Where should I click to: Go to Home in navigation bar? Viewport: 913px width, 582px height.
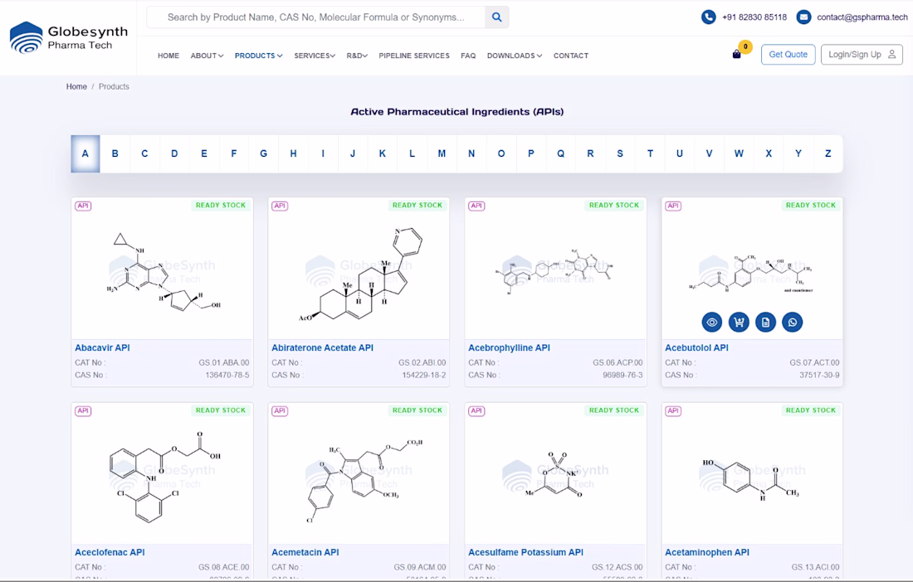[168, 56]
